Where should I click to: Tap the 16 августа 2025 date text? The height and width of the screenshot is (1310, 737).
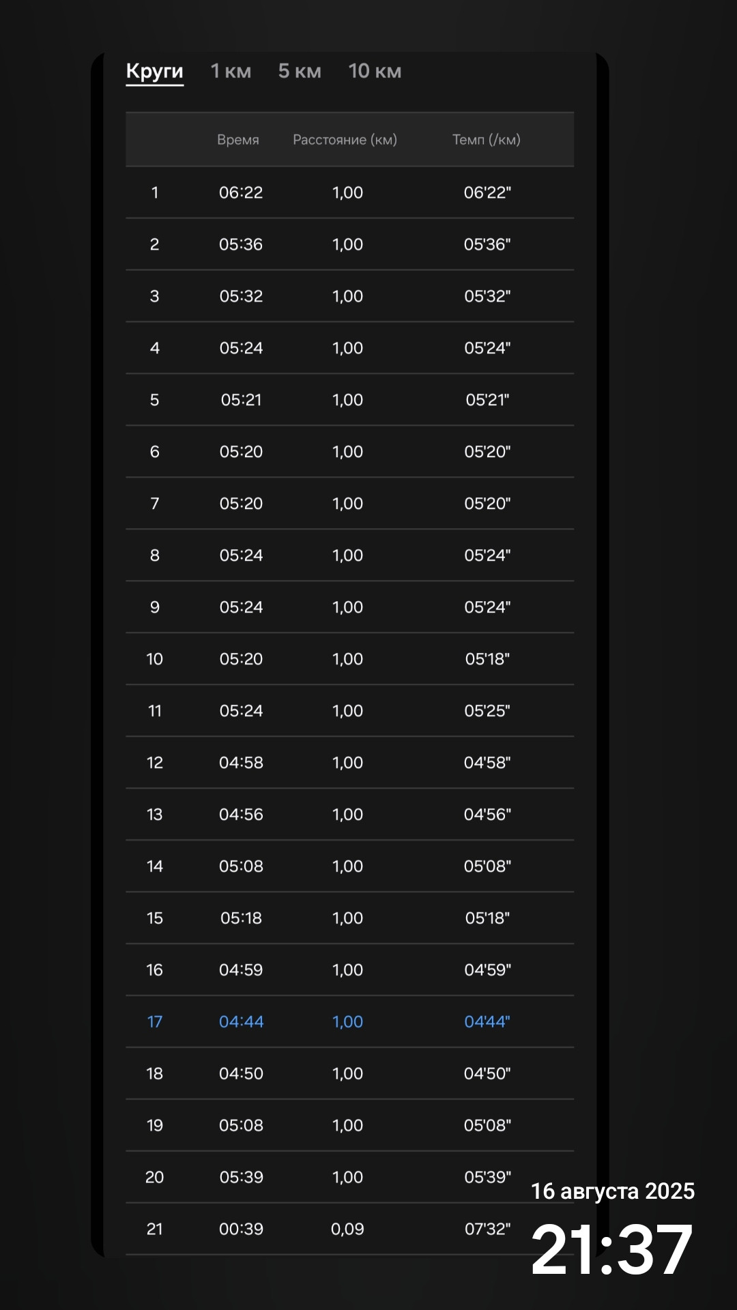point(613,1191)
